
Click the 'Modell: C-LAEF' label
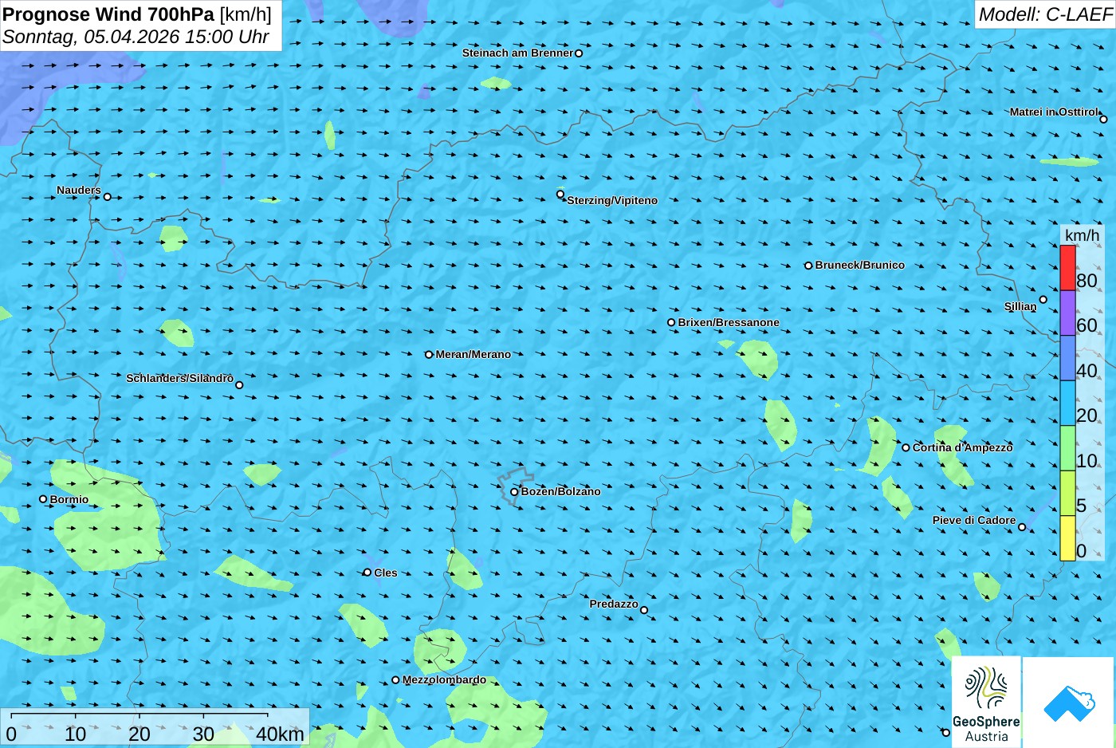[1044, 14]
